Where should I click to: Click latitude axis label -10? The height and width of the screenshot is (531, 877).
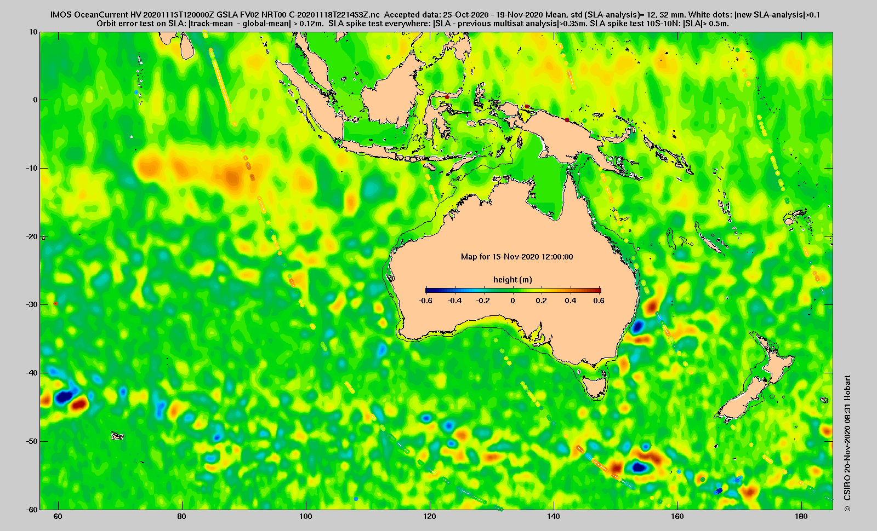coord(31,168)
